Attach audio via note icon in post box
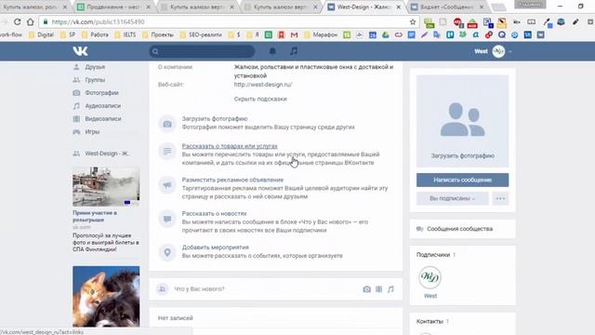Viewport: 595px width, 335px height. (x=390, y=289)
